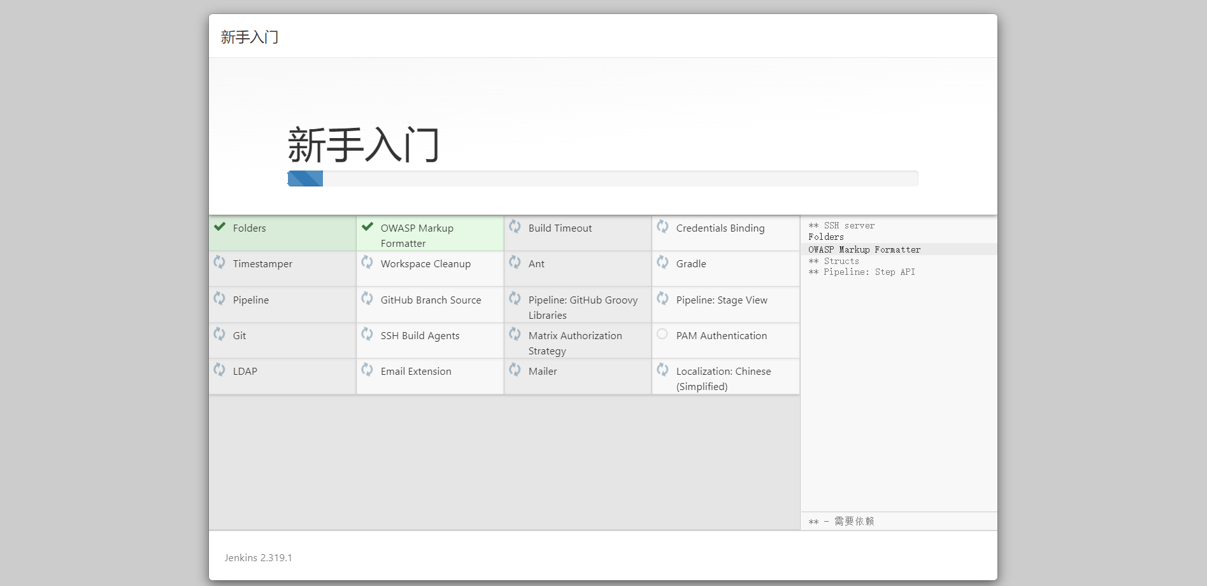Click the spinner beside Matrix Authorization Strategy
The image size is (1207, 586).
tap(515, 333)
